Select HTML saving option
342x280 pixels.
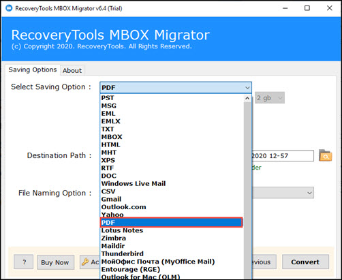pos(172,144)
